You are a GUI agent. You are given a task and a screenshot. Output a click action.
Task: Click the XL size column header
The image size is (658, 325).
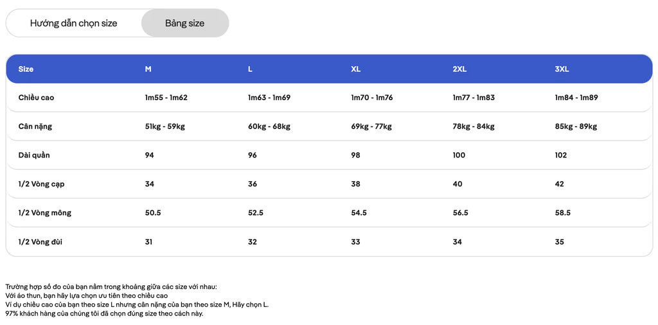pos(356,69)
